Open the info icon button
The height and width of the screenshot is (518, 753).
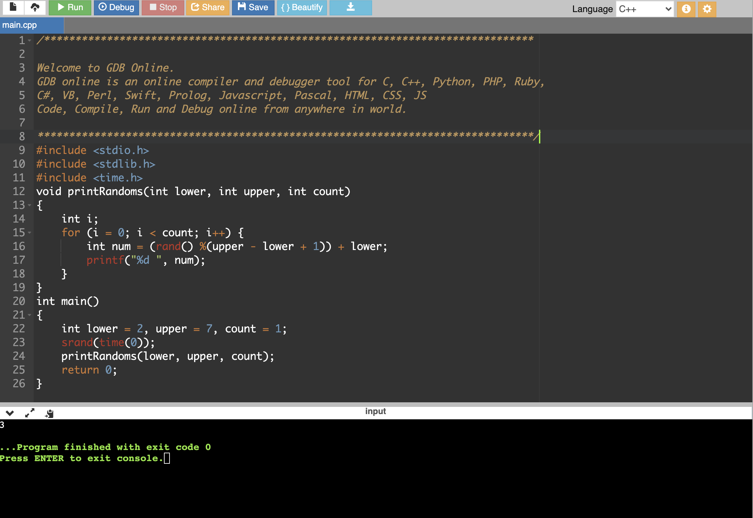point(686,9)
